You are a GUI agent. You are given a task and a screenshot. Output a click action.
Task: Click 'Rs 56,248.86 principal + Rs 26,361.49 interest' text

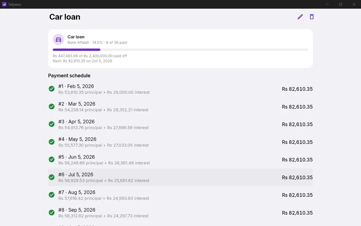click(104, 163)
